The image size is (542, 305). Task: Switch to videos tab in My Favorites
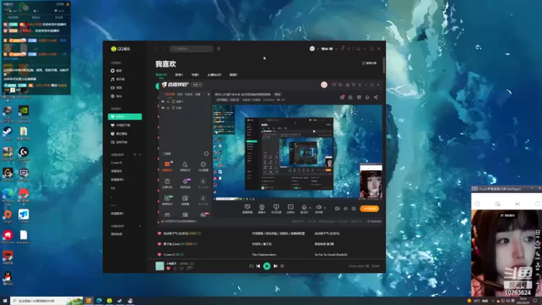pos(233,75)
